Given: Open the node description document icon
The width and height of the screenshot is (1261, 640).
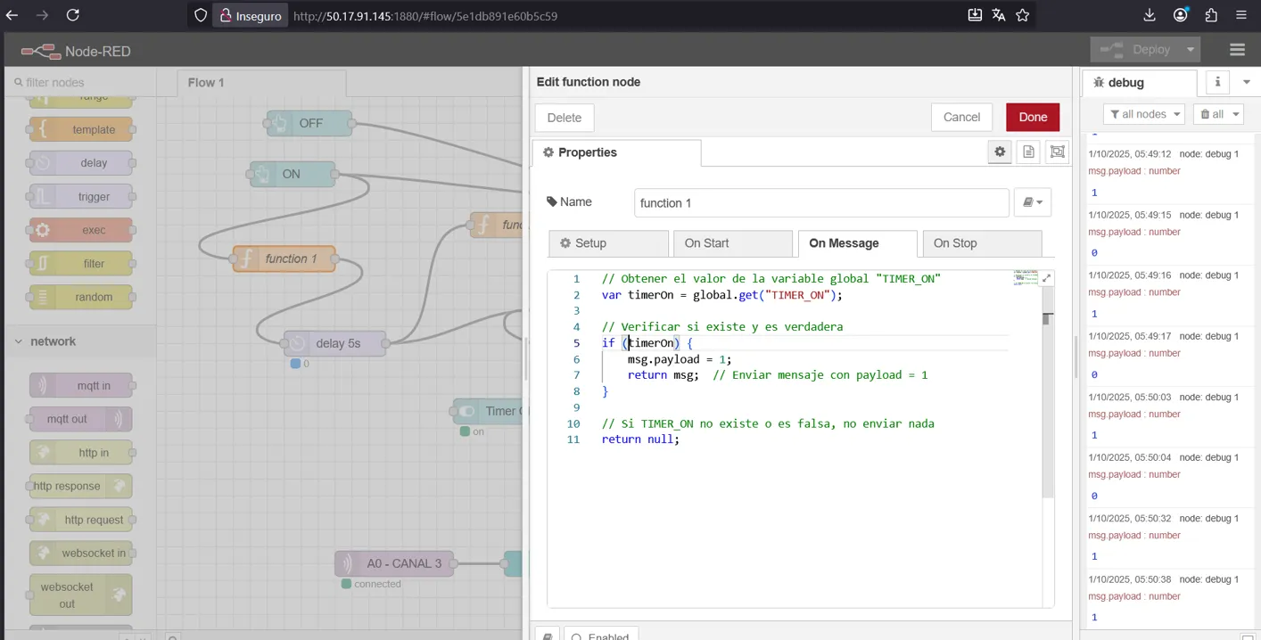Looking at the screenshot, I should coord(1028,152).
